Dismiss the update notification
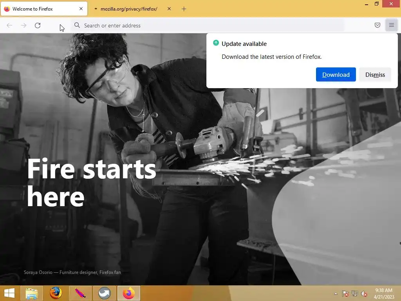Screen dimensions: 401x301 click(x=375, y=74)
